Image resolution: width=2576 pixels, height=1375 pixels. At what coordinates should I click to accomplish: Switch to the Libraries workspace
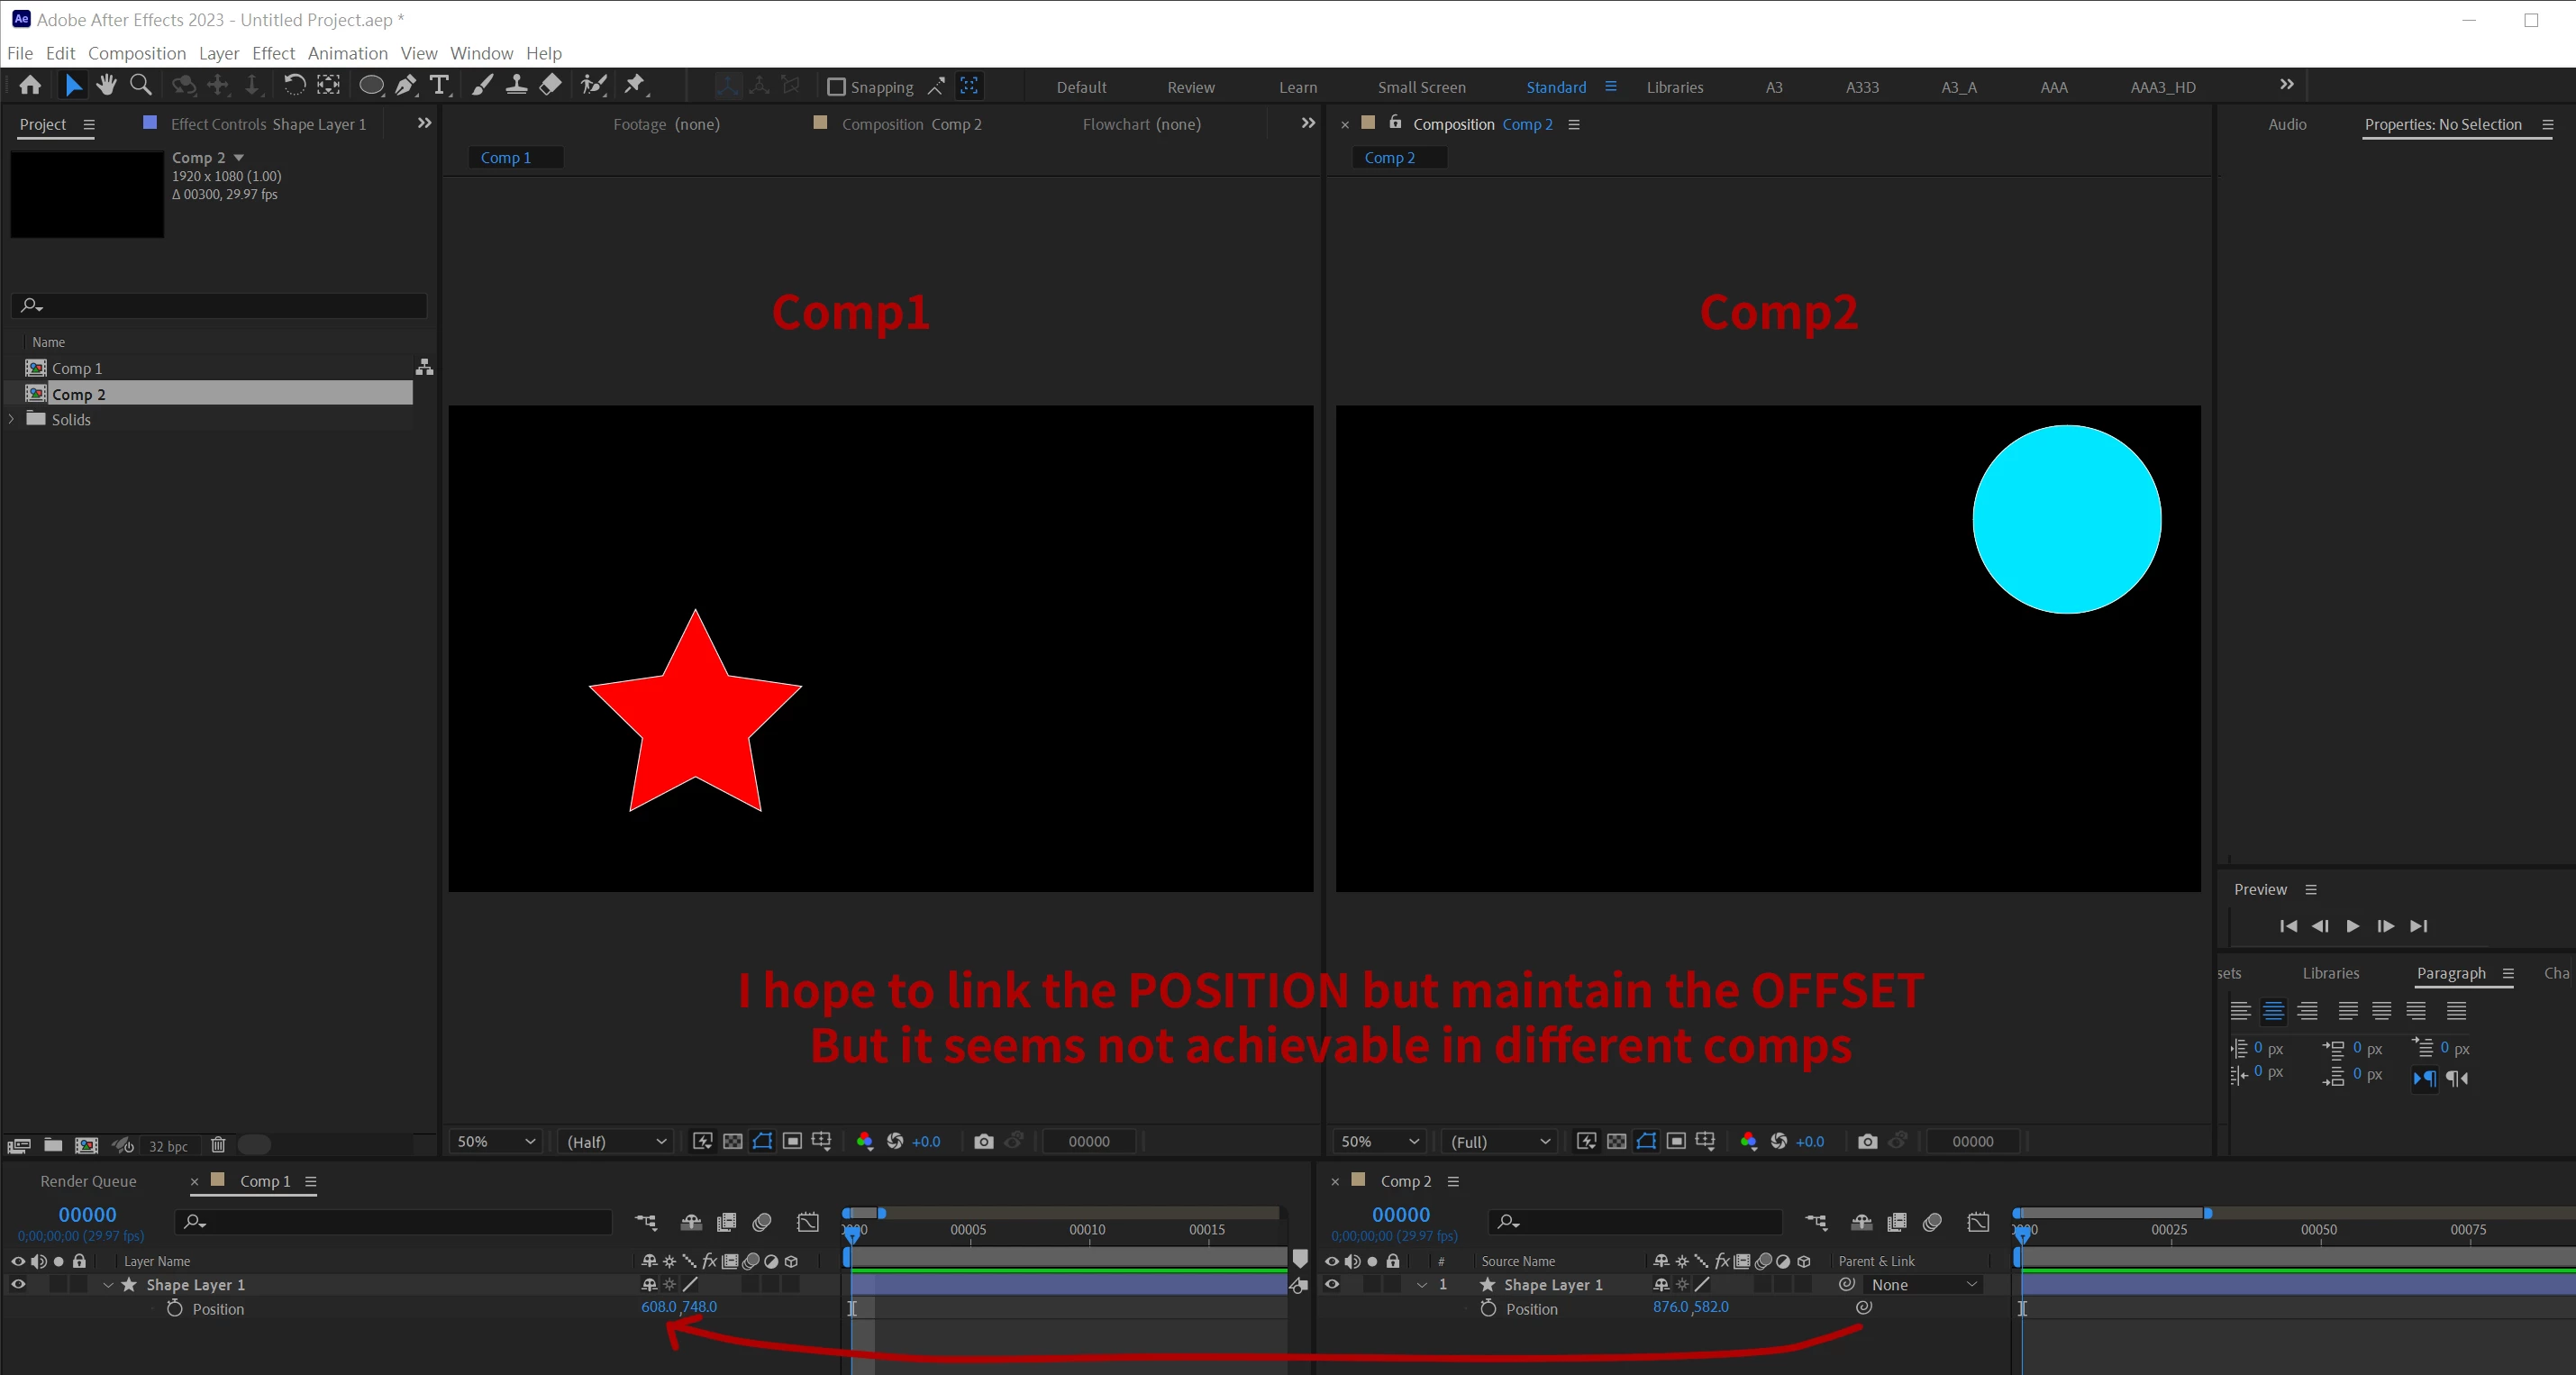pos(1674,87)
